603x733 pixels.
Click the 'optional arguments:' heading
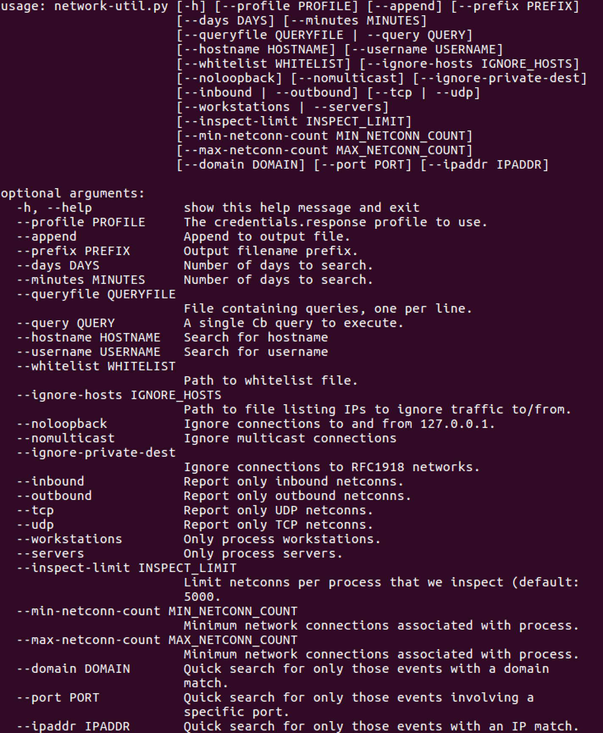click(x=72, y=193)
